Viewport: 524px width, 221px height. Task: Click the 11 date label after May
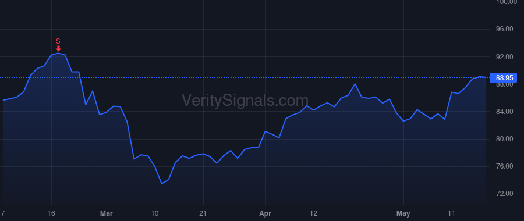452,213
